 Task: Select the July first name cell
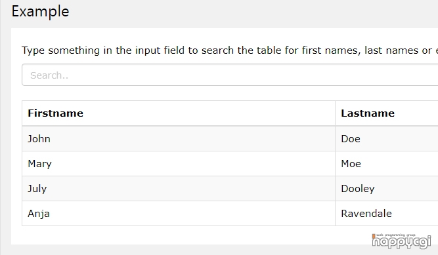(x=179, y=189)
